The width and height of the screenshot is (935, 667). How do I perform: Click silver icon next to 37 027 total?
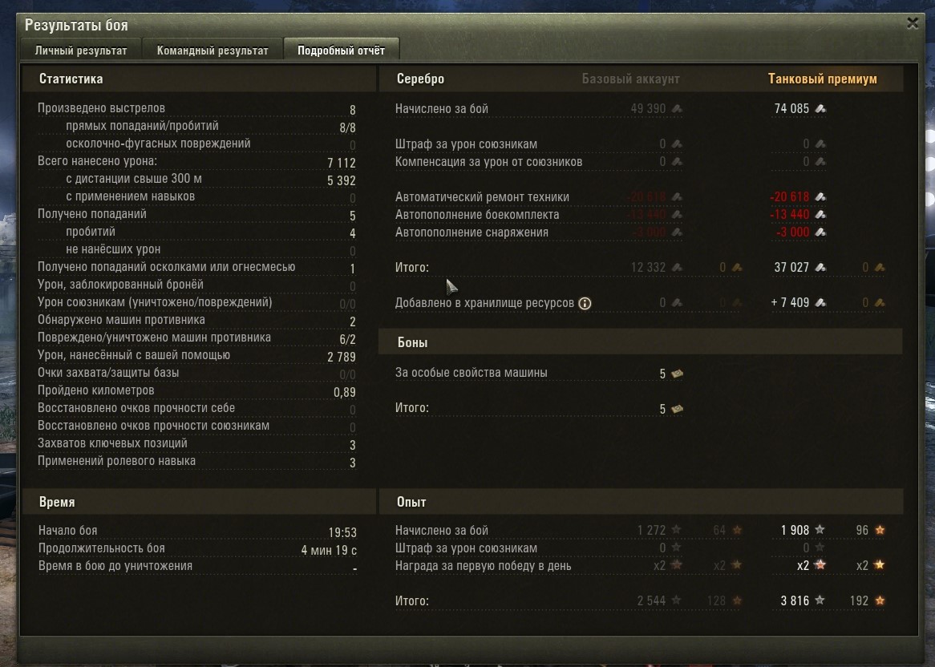coord(820,268)
